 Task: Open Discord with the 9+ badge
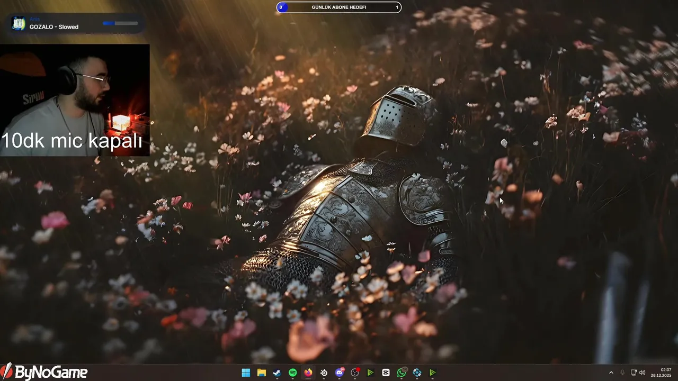point(340,373)
